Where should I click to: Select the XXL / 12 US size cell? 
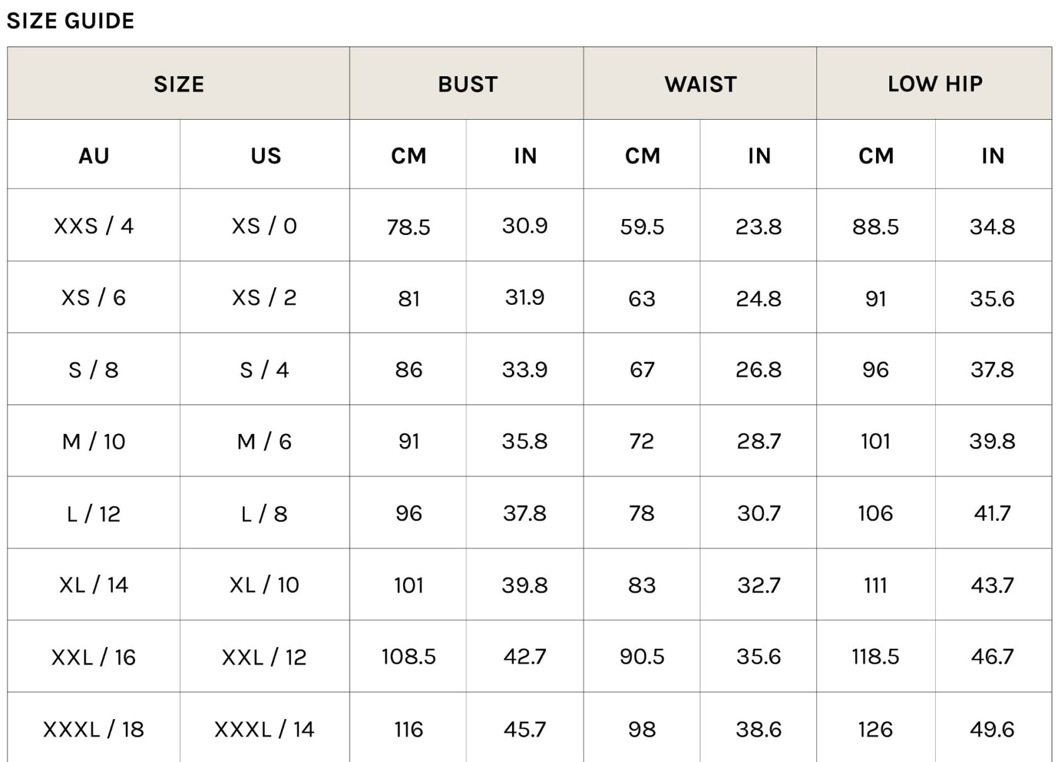[264, 657]
